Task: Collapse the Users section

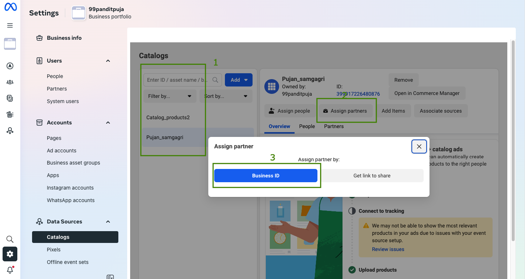Action: click(108, 61)
